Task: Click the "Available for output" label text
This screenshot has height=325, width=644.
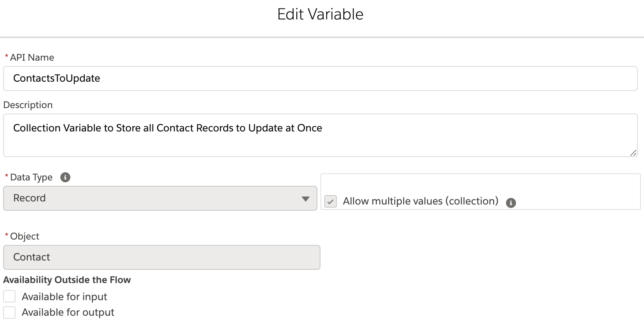Action: tap(68, 313)
